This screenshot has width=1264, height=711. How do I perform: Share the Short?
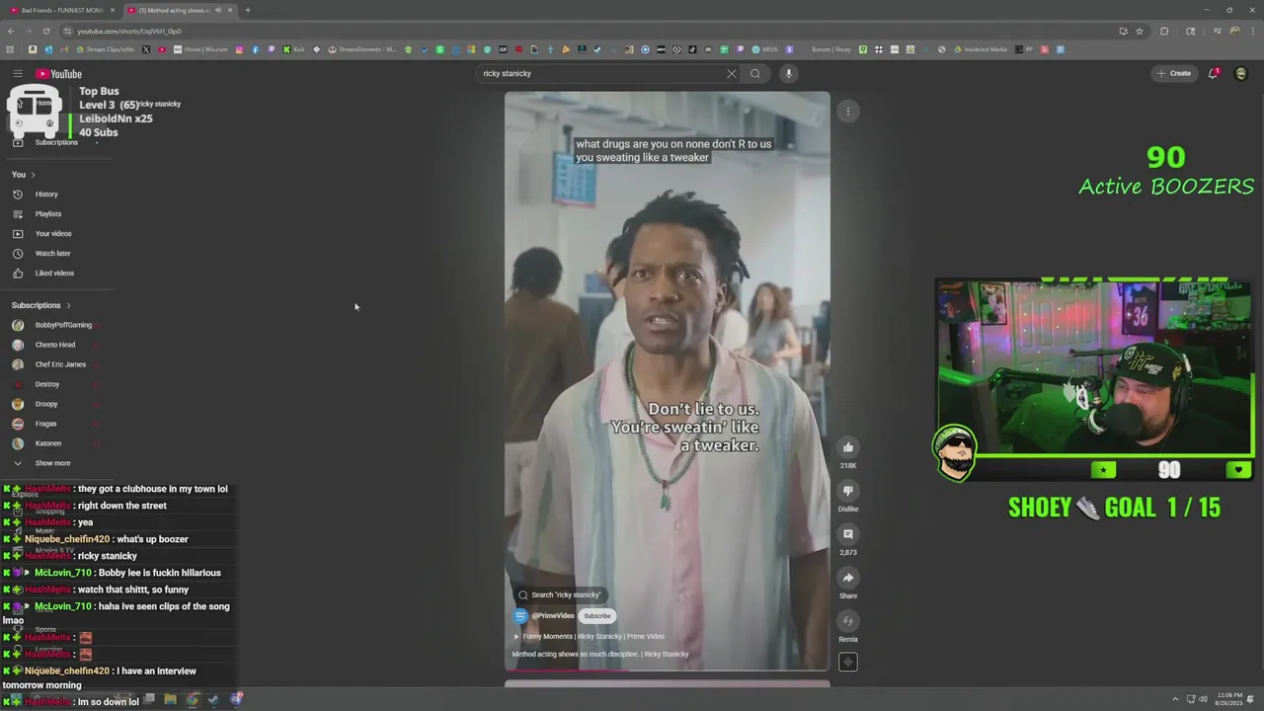[x=847, y=577]
